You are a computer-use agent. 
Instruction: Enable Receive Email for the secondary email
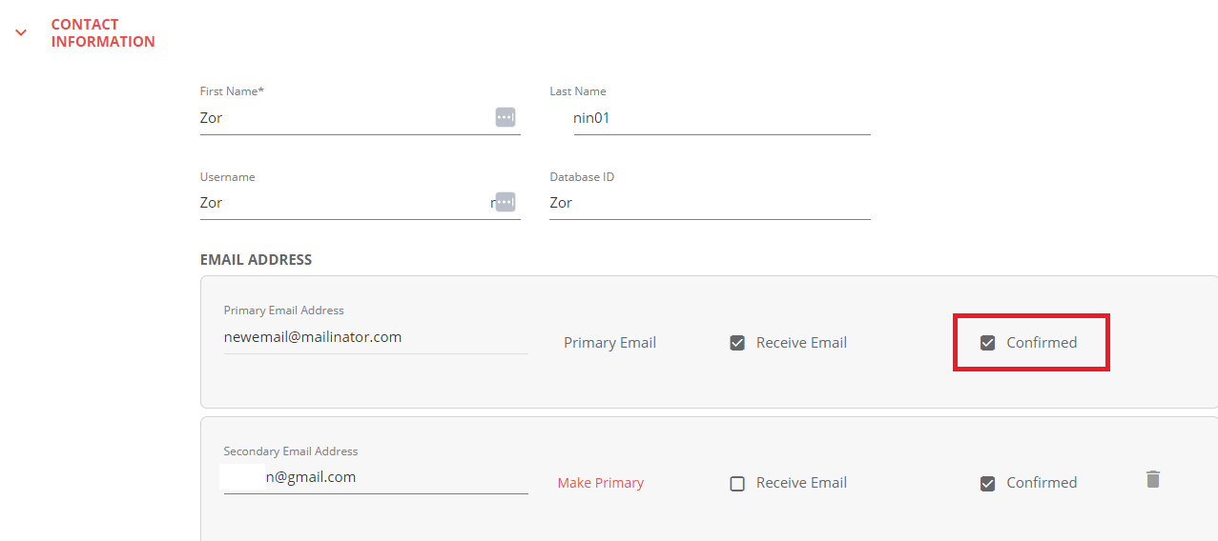737,483
